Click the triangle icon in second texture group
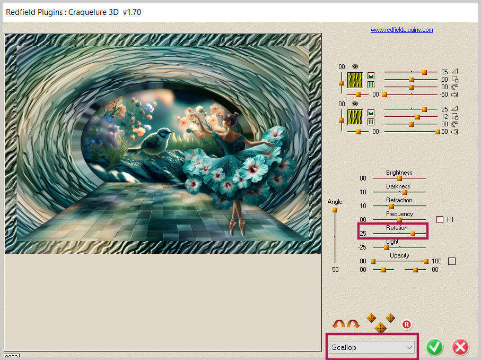Viewport: 481px width, 360px height. (x=454, y=108)
